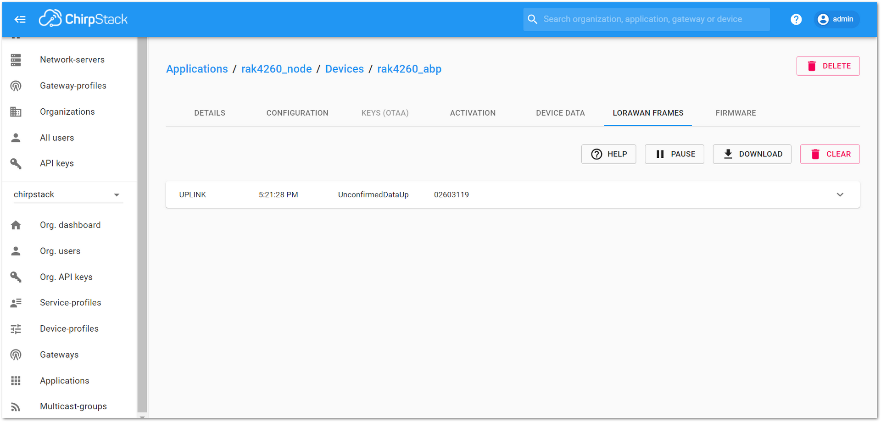
Task: Click the Multicast-groups feed icon
Action: tap(16, 406)
